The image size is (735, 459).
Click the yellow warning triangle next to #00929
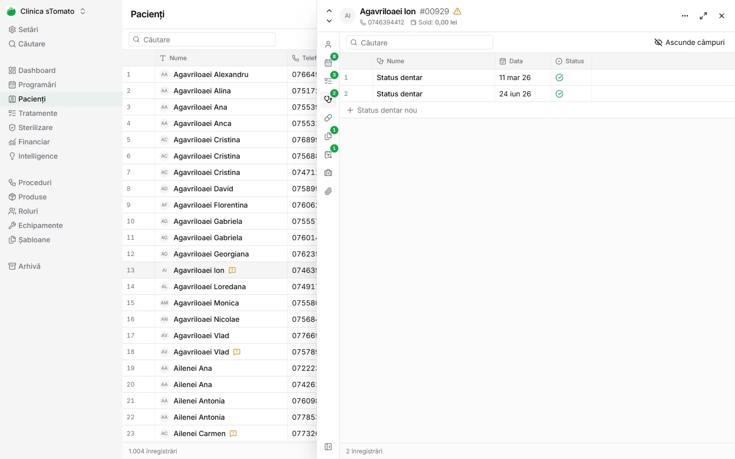pyautogui.click(x=457, y=11)
